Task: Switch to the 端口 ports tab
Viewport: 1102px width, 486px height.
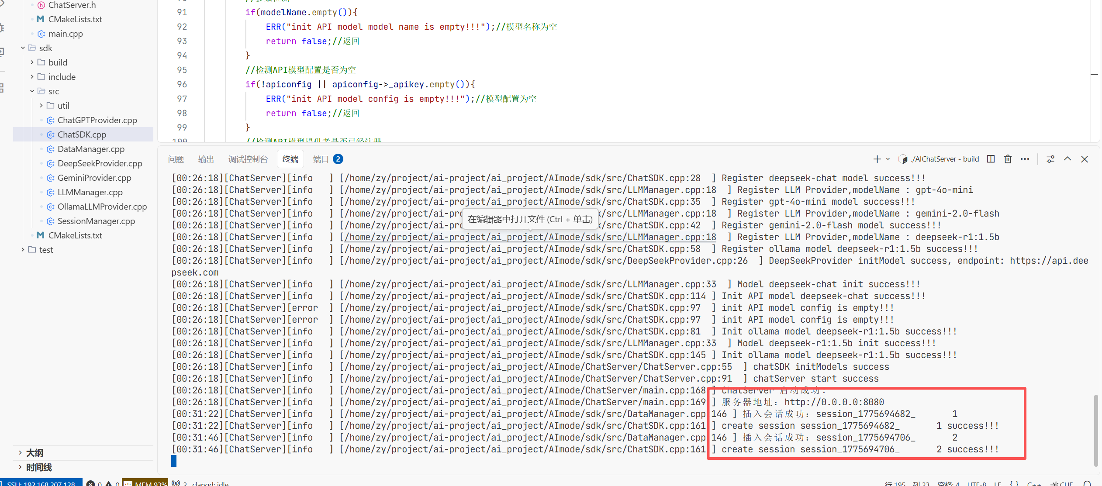Action: [321, 159]
